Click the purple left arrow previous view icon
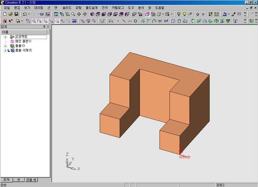Image resolution: width=258 pixels, height=187 pixels. coord(198,14)
